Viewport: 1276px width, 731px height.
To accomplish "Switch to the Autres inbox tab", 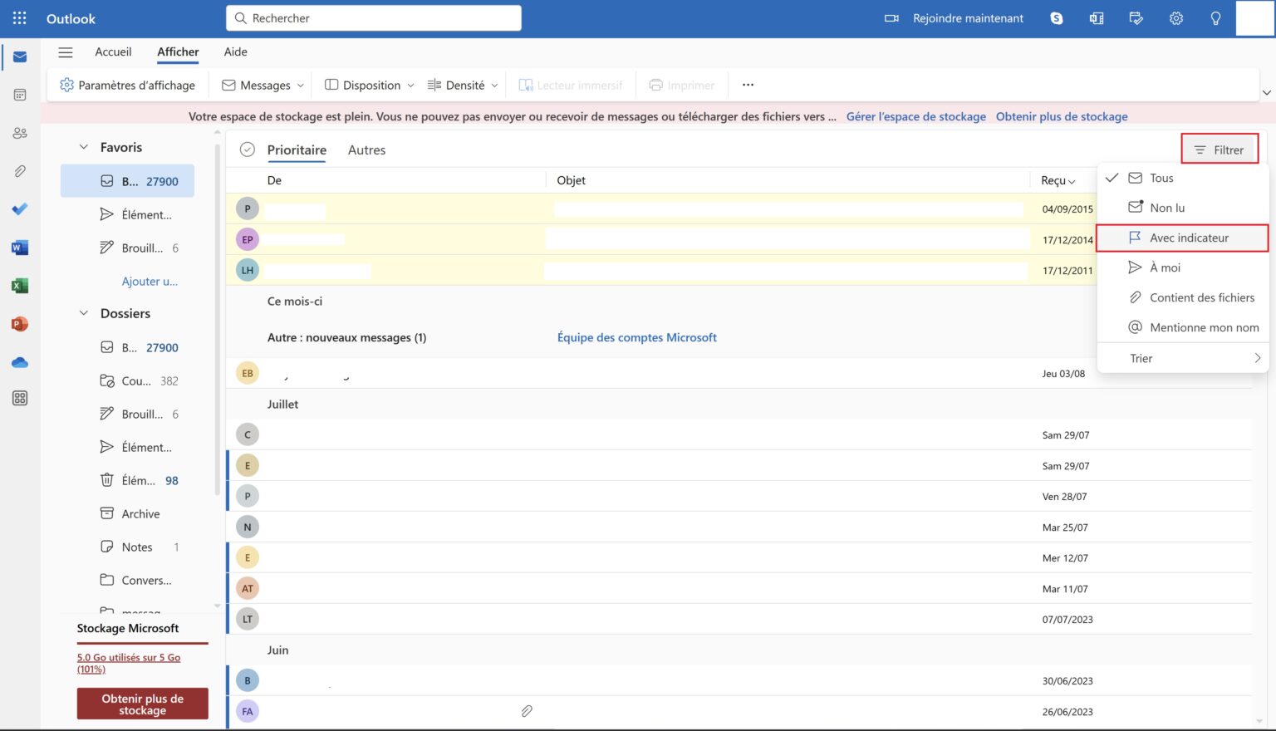I will pos(366,150).
